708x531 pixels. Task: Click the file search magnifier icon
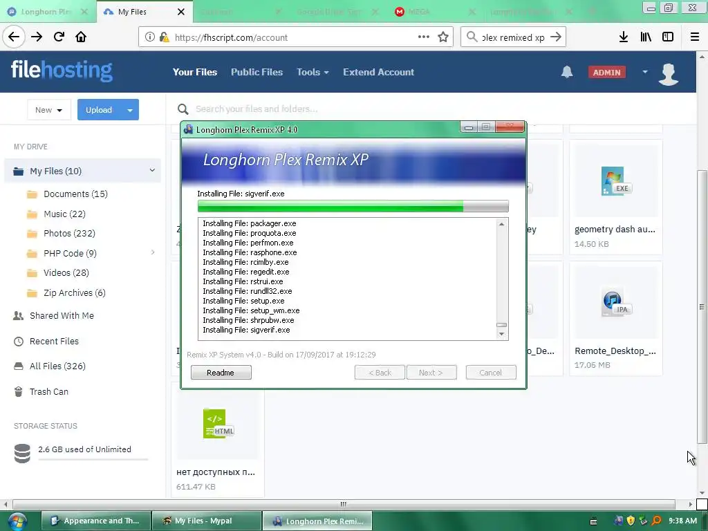coord(183,109)
